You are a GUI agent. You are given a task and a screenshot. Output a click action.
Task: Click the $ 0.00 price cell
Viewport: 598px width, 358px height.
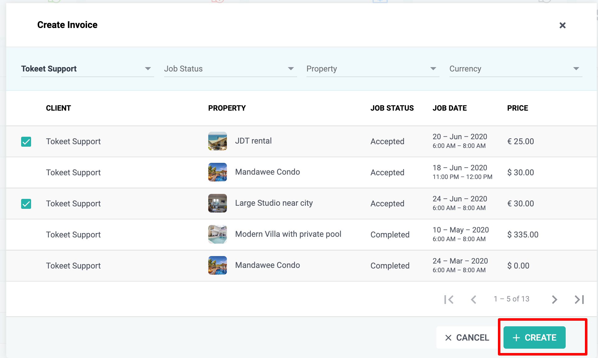(x=518, y=266)
